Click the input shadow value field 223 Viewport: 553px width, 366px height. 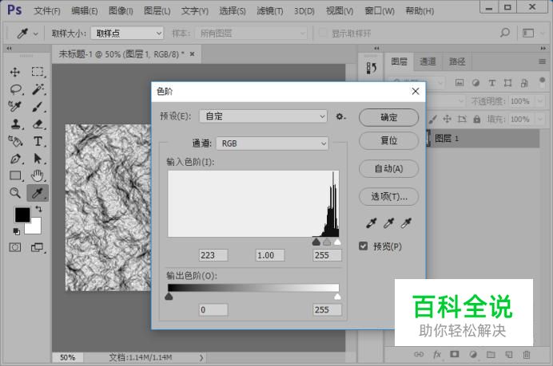[x=213, y=255]
